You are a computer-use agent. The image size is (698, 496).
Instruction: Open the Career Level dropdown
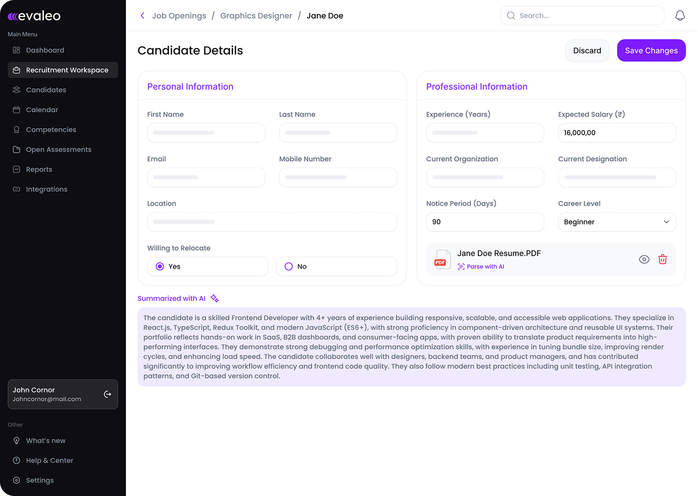(617, 222)
